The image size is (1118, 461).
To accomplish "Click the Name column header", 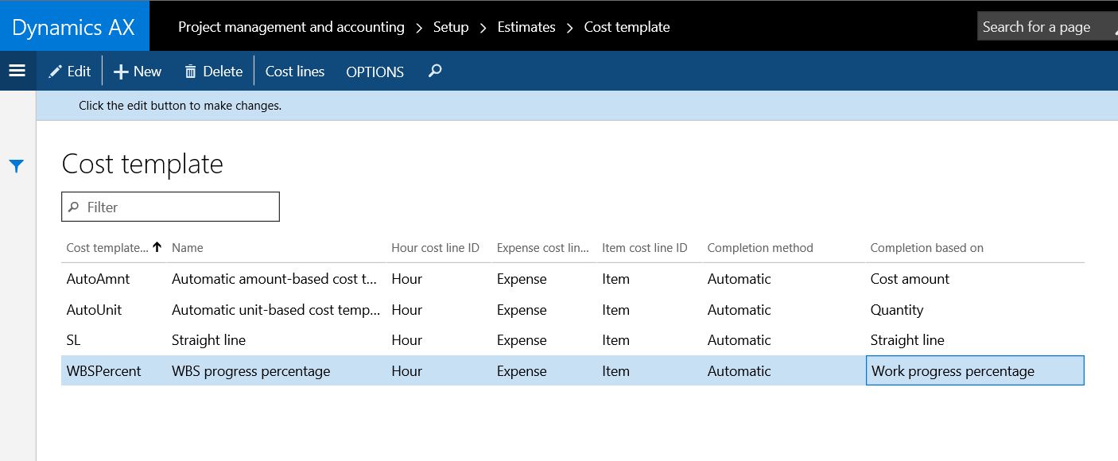I will coord(188,247).
